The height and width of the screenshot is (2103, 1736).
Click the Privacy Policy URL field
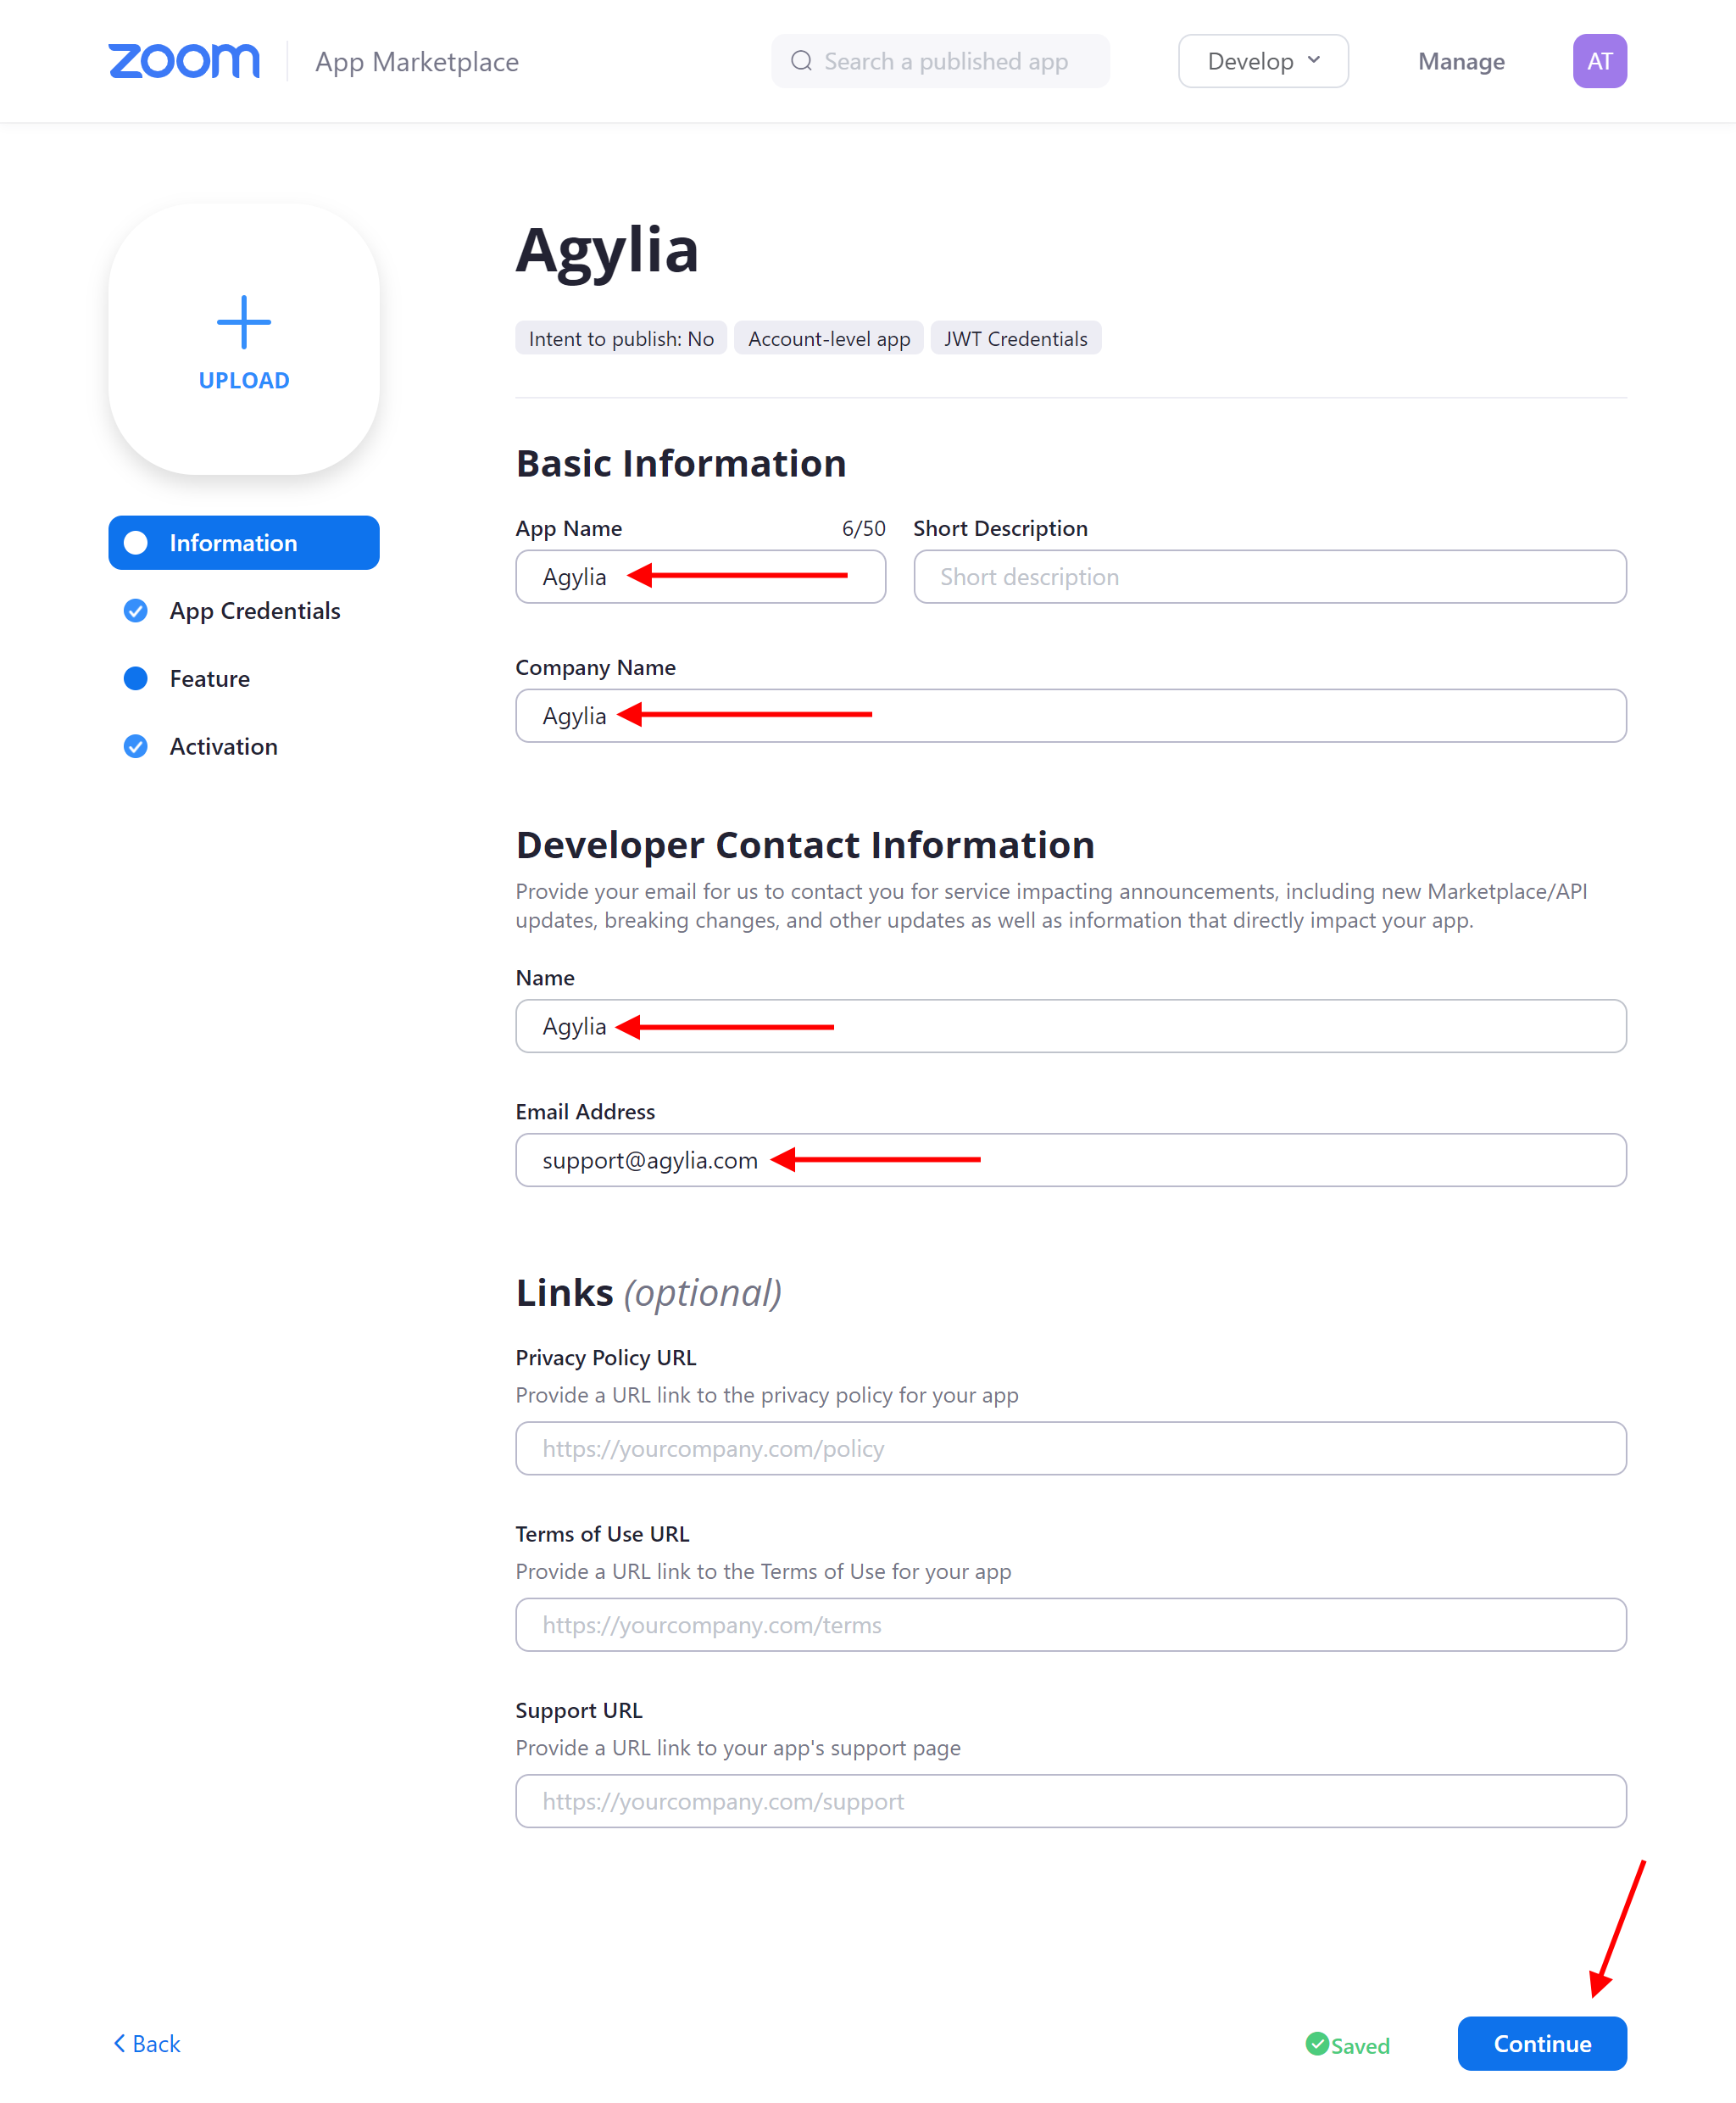coord(1071,1448)
